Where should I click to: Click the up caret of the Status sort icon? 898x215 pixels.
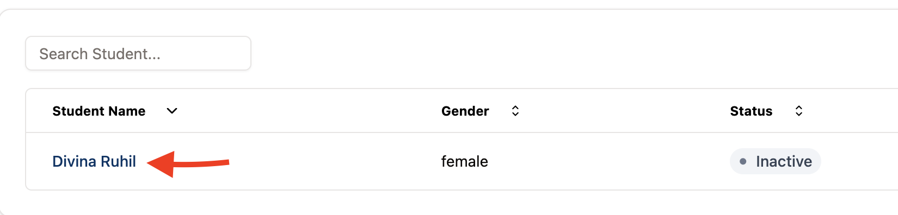pyautogui.click(x=799, y=107)
